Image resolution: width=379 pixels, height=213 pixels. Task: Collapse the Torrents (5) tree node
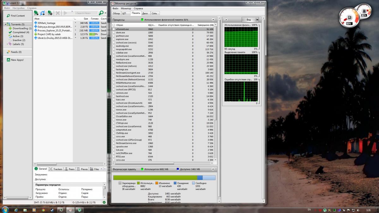(5, 24)
